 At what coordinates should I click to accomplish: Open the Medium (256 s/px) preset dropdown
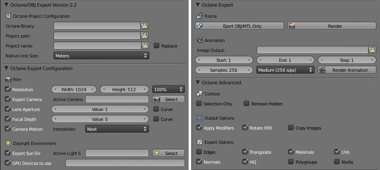285,70
